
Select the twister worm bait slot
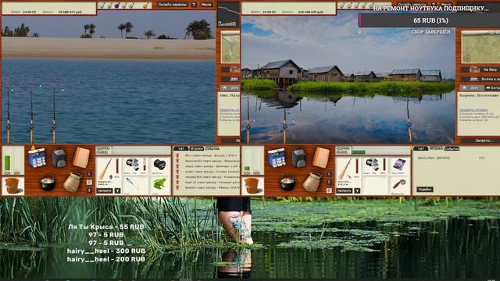(x=399, y=184)
